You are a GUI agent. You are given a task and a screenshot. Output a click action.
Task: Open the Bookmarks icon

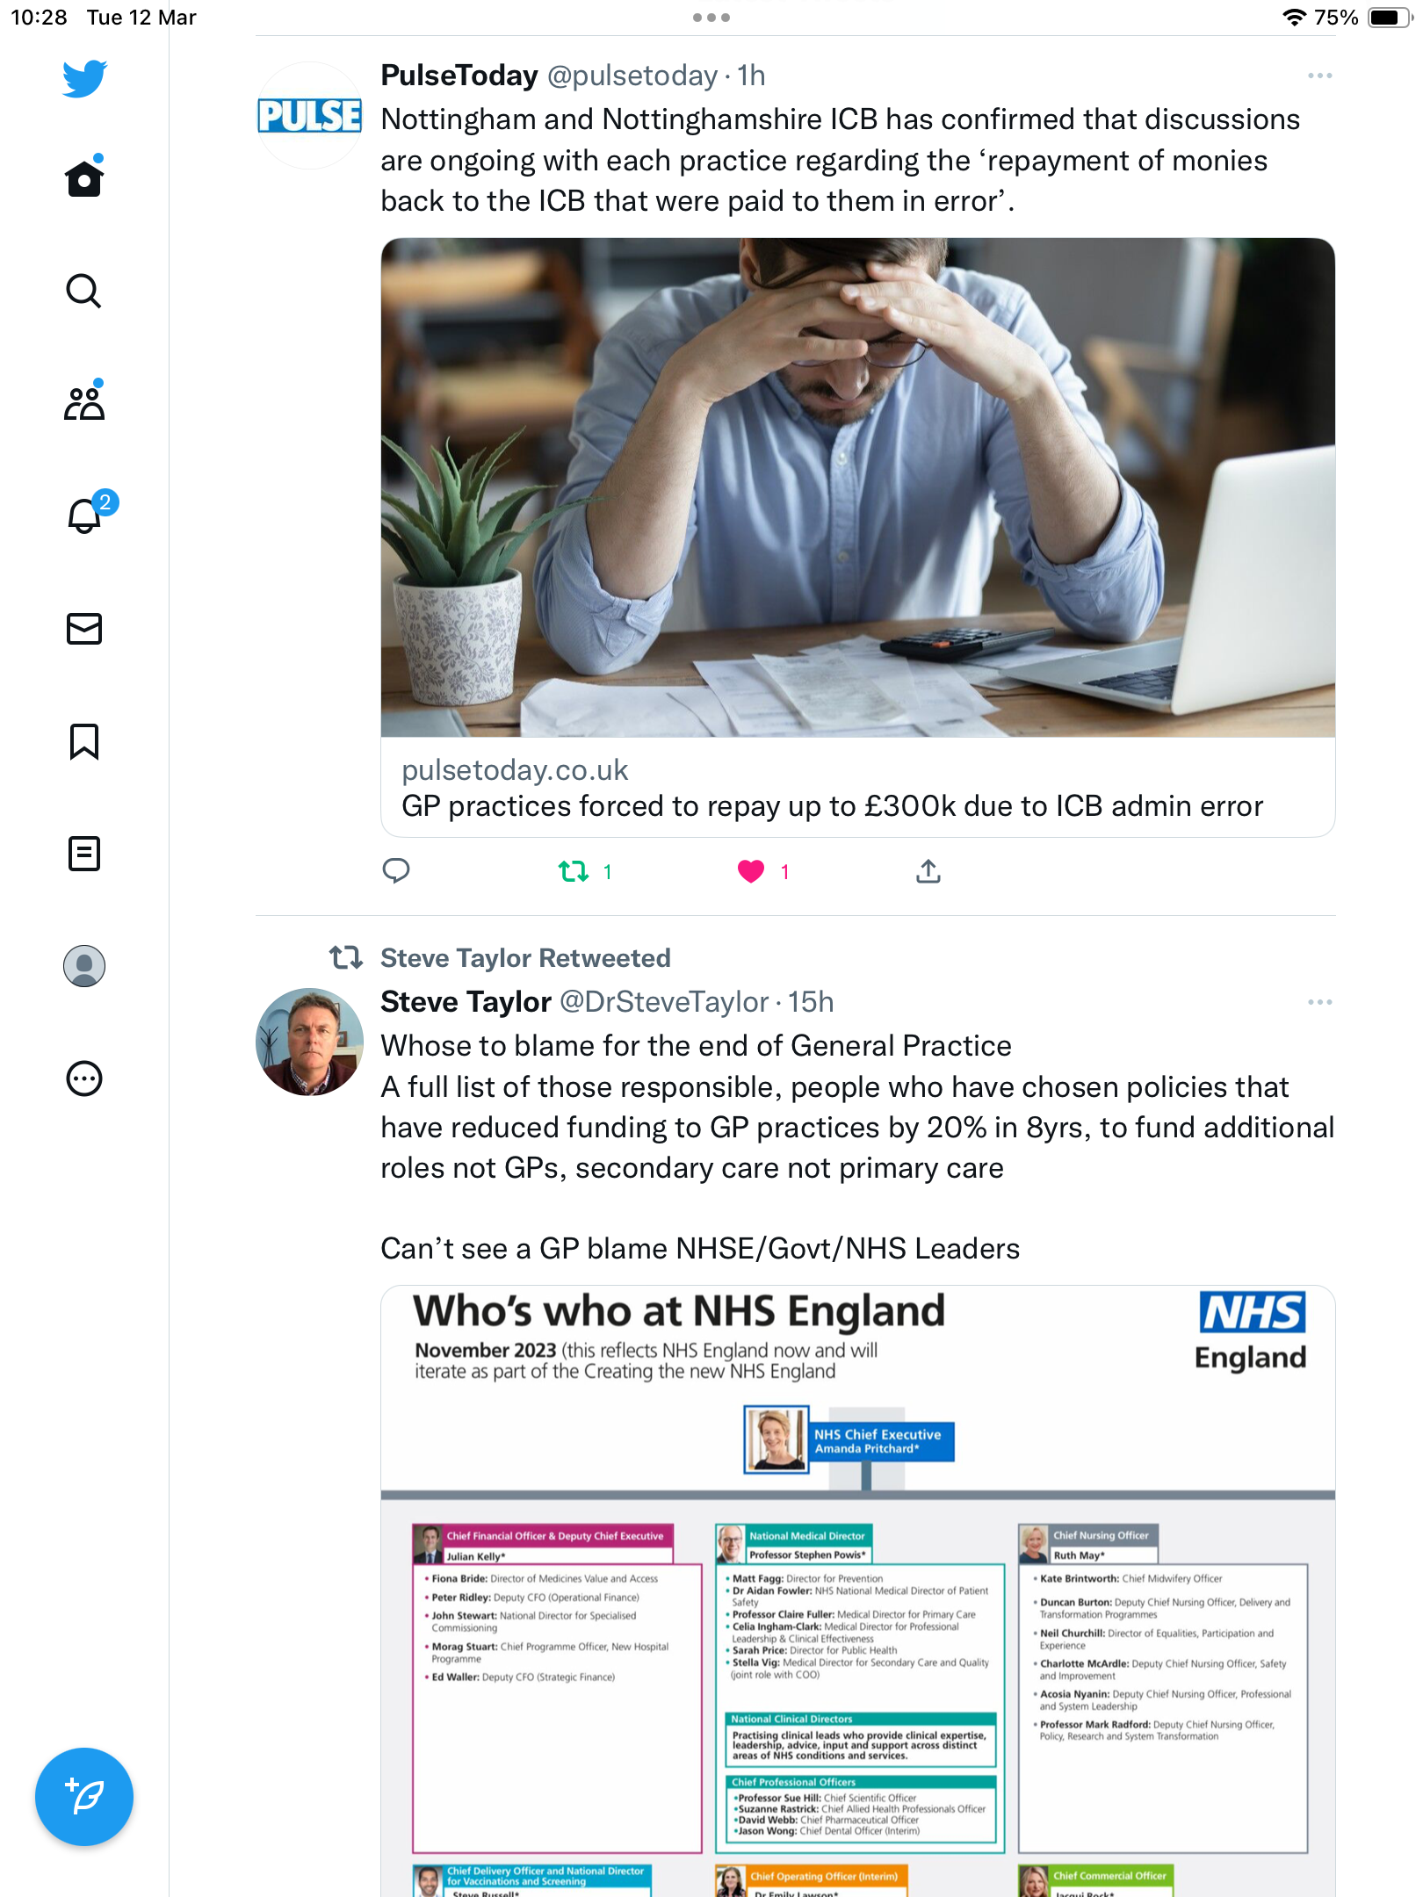tap(84, 741)
